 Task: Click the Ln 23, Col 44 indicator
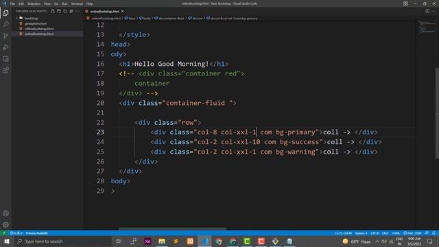(343, 233)
